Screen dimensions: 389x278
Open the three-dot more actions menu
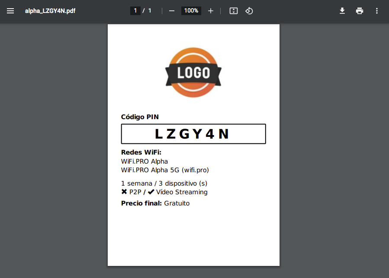point(377,11)
